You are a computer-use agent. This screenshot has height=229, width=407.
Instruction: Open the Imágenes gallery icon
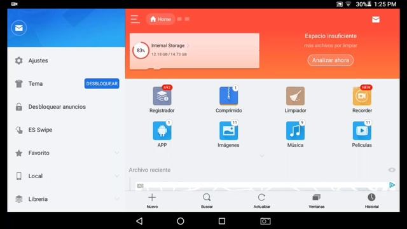point(228,130)
